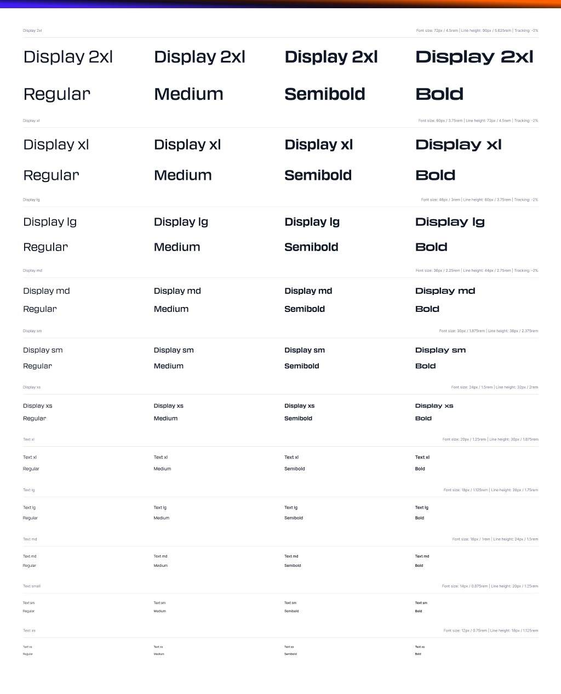The width and height of the screenshot is (561, 694).
Task: Select the medium-weight 'Text xl' sample
Action: 161,457
